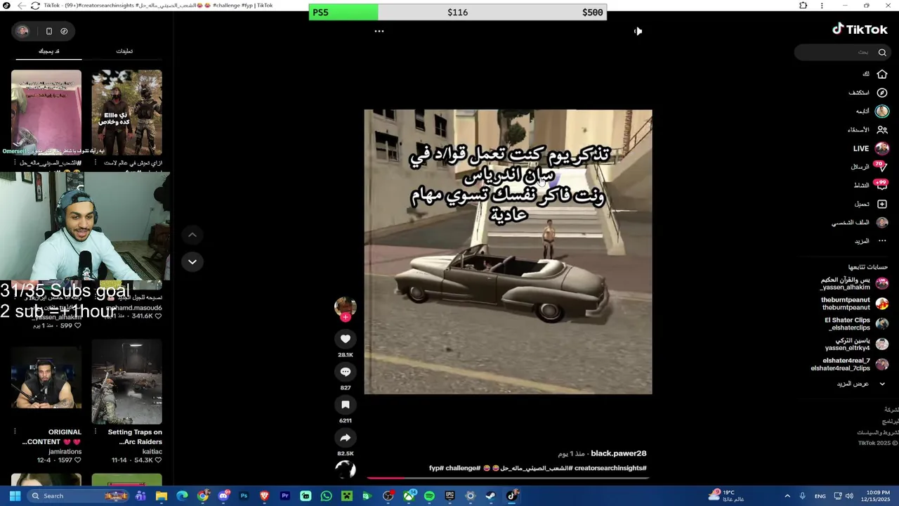
Task: Open spinning music disc of the sound
Action: (x=345, y=469)
